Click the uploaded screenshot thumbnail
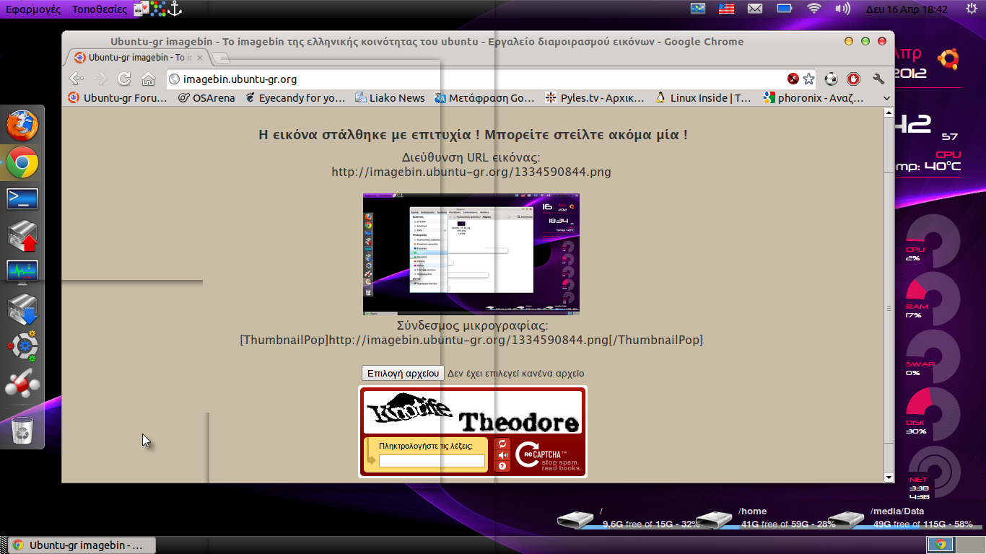986x554 pixels. coord(471,254)
